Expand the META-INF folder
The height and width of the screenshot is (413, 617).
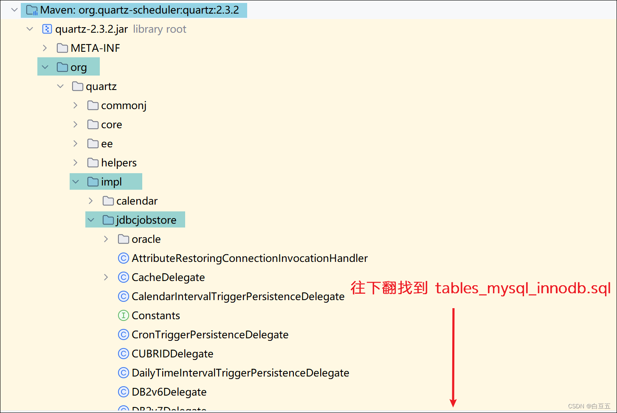coord(45,48)
